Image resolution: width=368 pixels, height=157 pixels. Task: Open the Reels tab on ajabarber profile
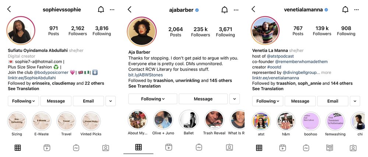(x=169, y=147)
